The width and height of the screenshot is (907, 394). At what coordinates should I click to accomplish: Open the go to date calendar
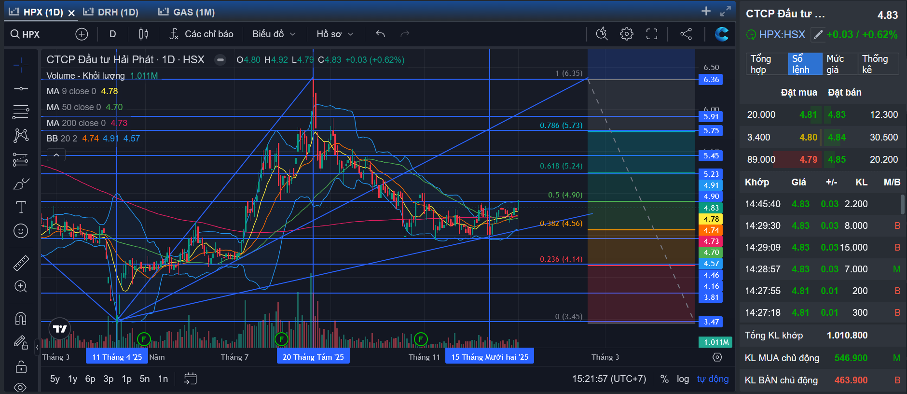(191, 379)
